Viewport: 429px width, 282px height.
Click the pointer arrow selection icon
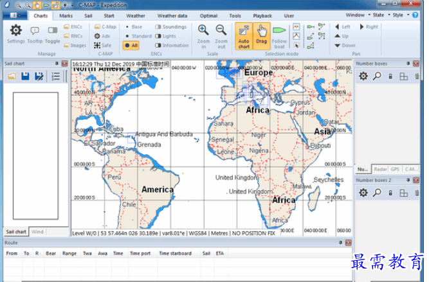297,46
